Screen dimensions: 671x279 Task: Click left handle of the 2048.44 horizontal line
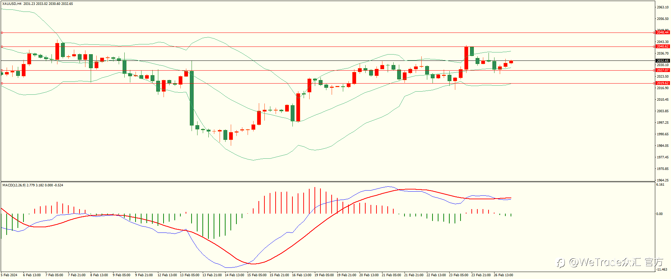pos(2,33)
